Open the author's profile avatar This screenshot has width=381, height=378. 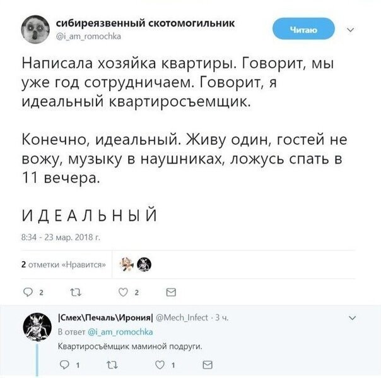(35, 30)
